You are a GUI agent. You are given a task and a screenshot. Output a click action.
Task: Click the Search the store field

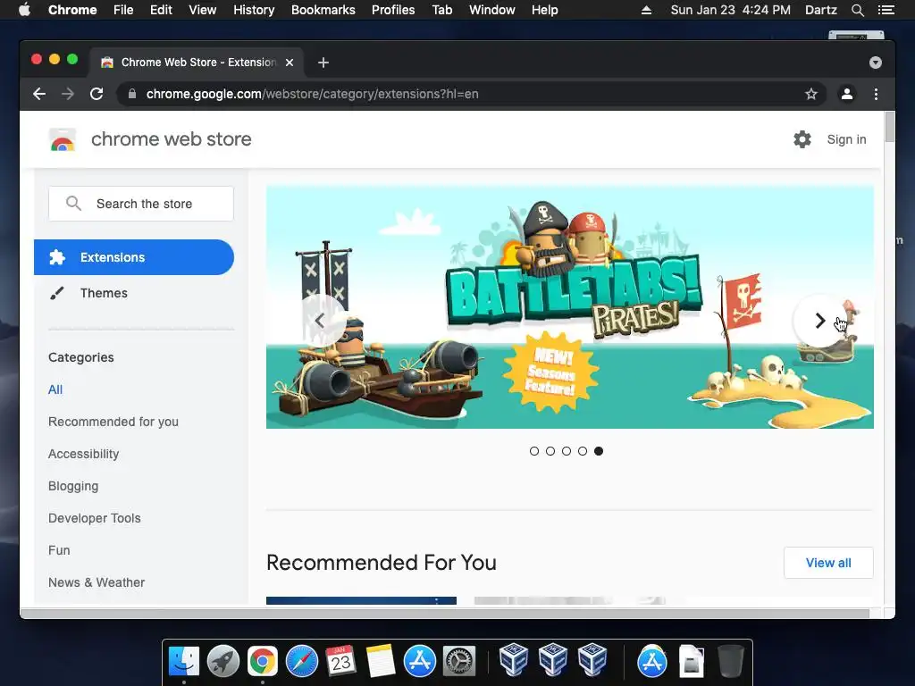(141, 204)
